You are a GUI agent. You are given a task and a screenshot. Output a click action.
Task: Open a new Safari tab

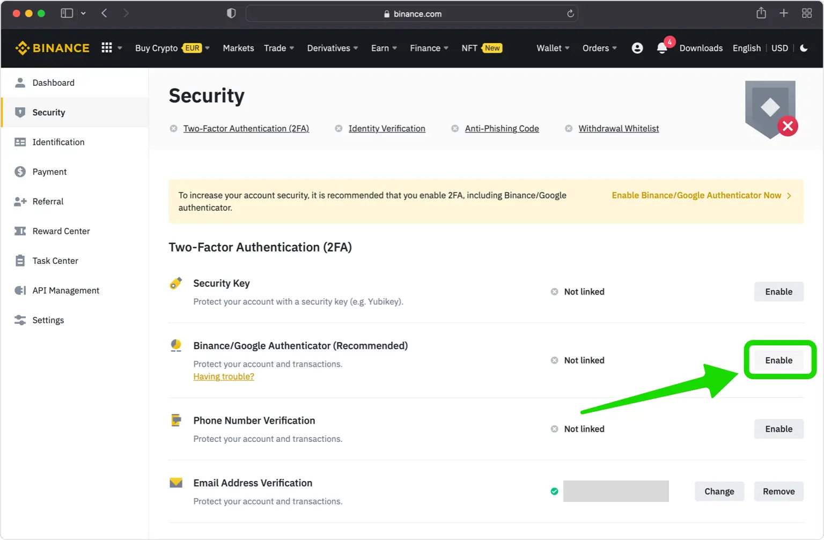[x=784, y=13]
